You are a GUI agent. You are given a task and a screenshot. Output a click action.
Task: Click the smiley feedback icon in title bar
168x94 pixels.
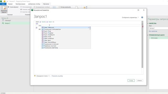[4, 1]
